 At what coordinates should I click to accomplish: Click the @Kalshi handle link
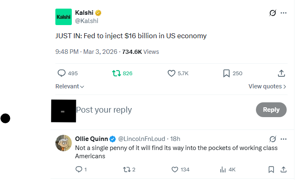[87, 21]
